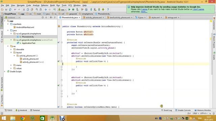
Task: Open Project Structure toolbar icon
Action: [x=86, y=9]
